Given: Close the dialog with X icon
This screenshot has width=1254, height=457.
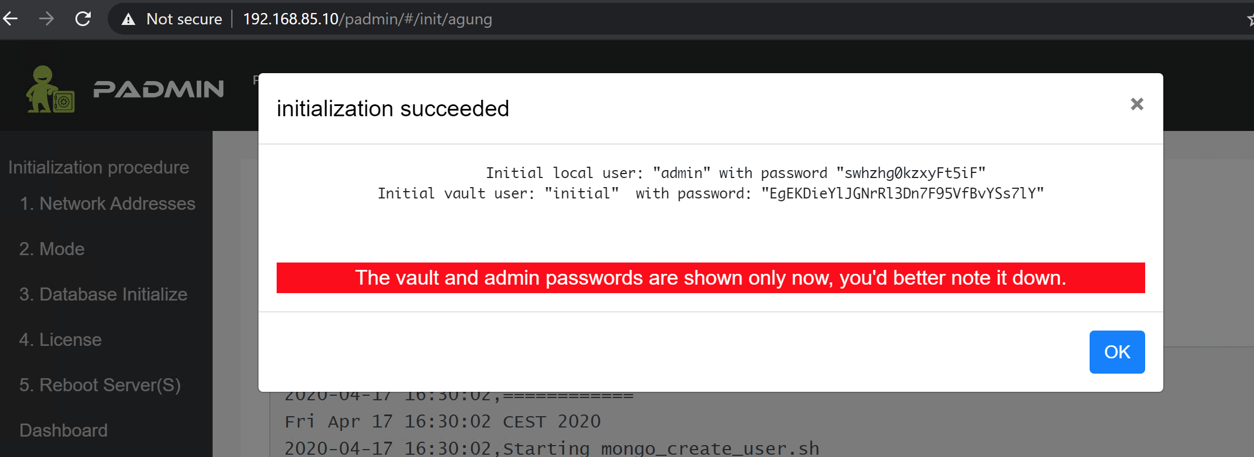Looking at the screenshot, I should tap(1137, 104).
